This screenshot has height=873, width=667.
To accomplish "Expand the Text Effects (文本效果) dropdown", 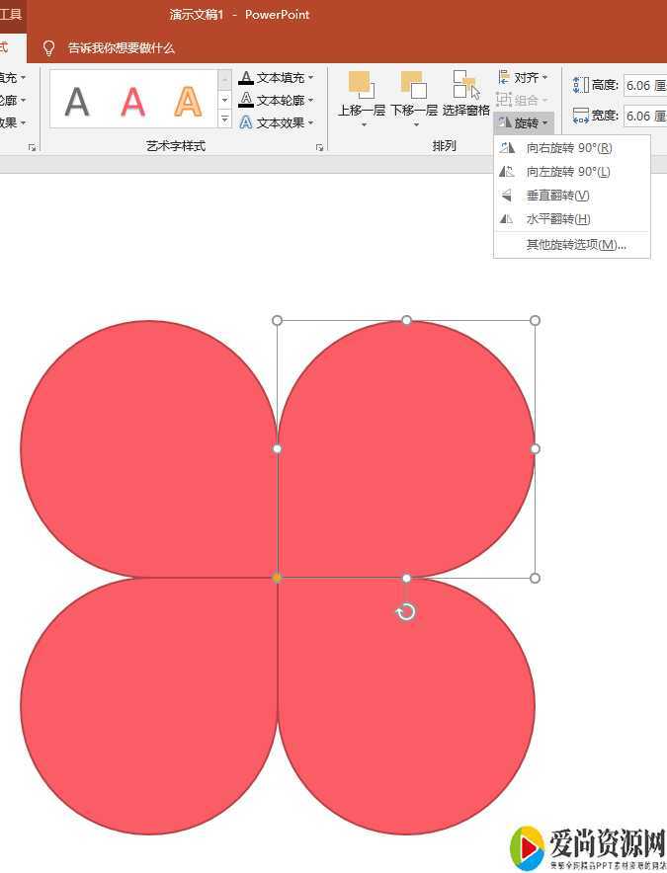I will coord(311,123).
